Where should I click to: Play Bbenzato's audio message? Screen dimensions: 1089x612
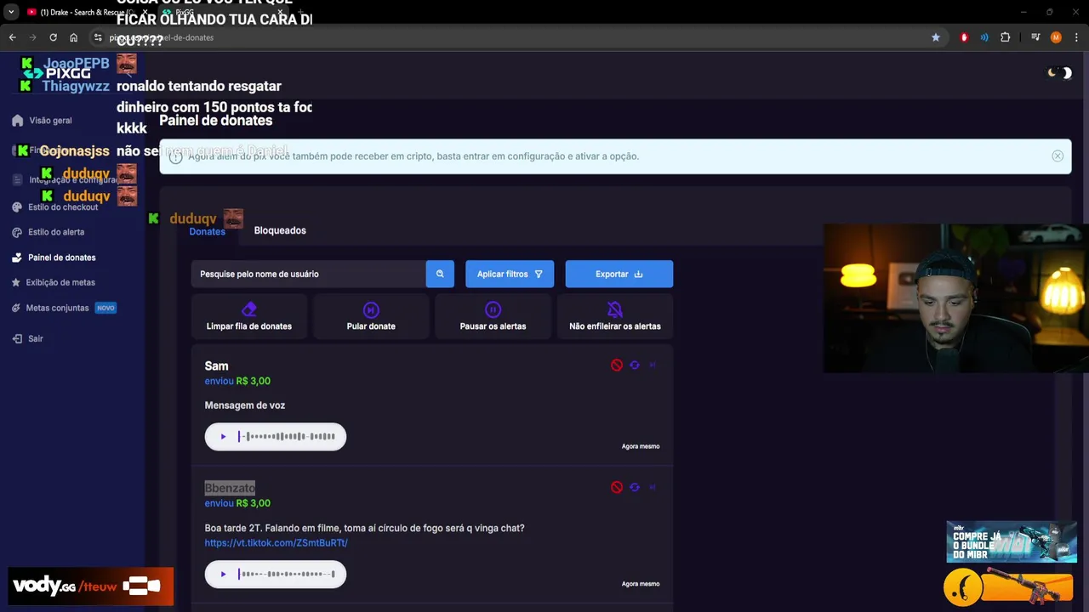223,575
